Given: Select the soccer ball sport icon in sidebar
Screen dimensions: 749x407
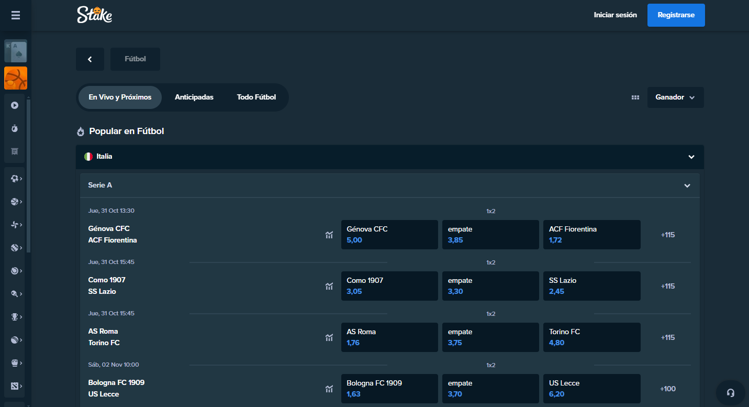Looking at the screenshot, I should (15, 179).
